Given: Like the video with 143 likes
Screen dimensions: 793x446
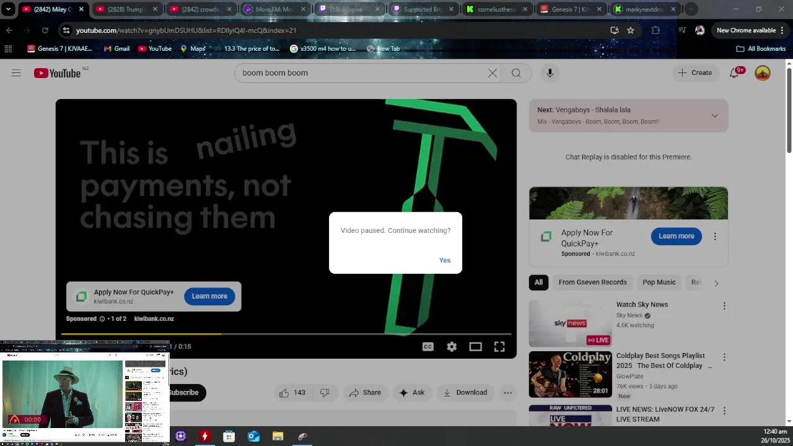Looking at the screenshot, I should [292, 393].
